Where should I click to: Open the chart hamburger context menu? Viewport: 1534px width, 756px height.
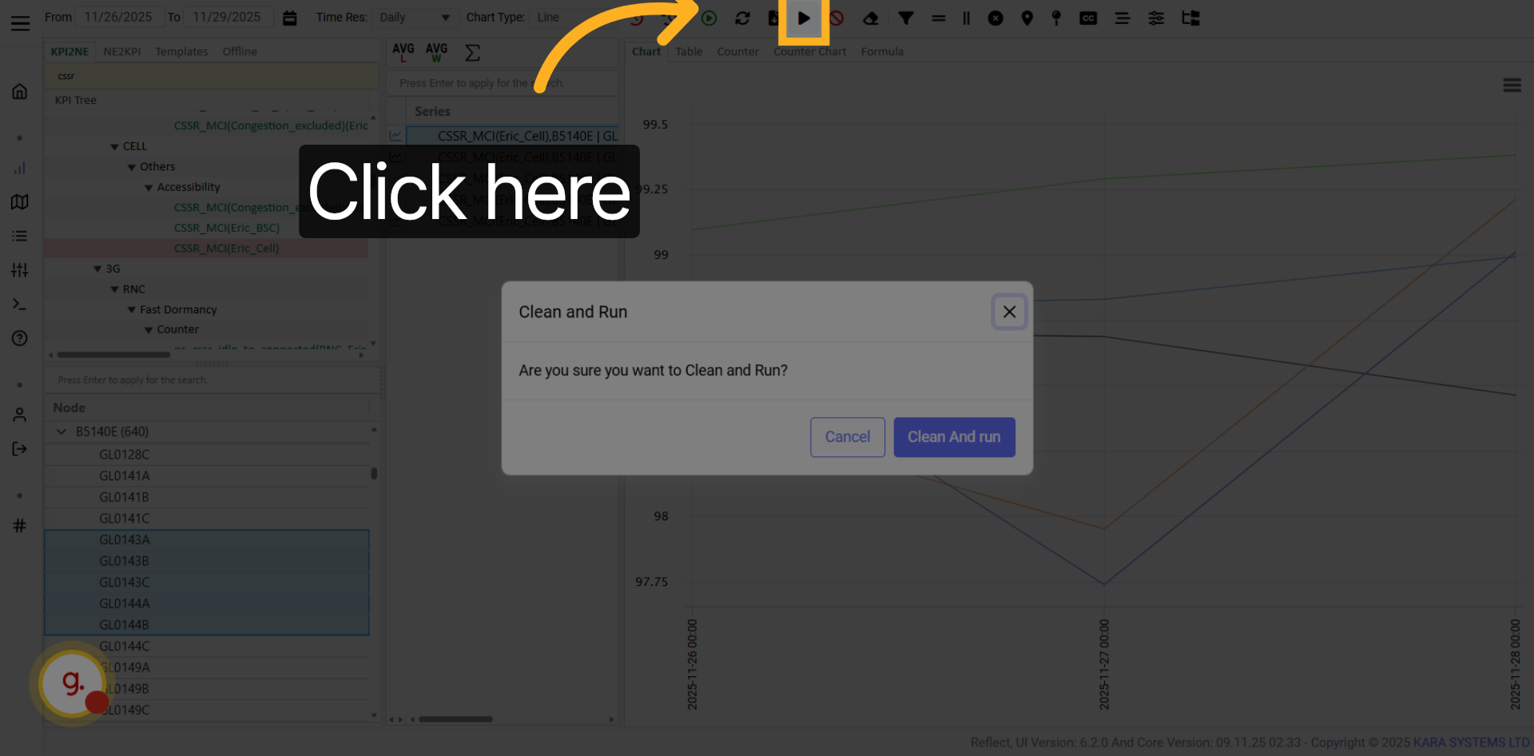coord(1512,86)
